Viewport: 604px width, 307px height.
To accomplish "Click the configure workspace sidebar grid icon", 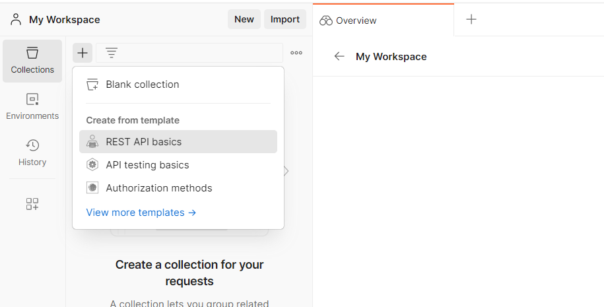I will tap(32, 204).
